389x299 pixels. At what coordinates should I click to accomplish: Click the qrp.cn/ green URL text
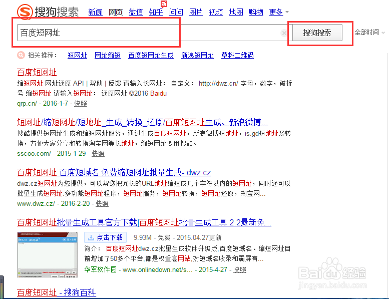tap(27, 104)
